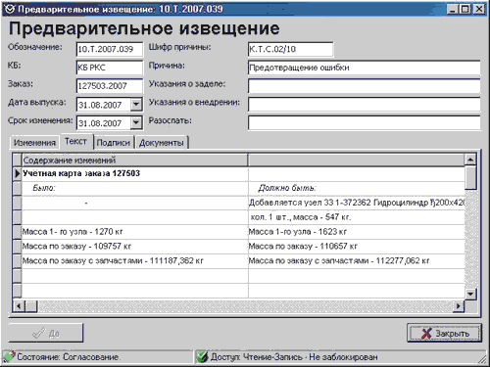Viewport: 490px width, 367px height.
Task: Click the horizontal scroll right arrow
Action: [459, 306]
